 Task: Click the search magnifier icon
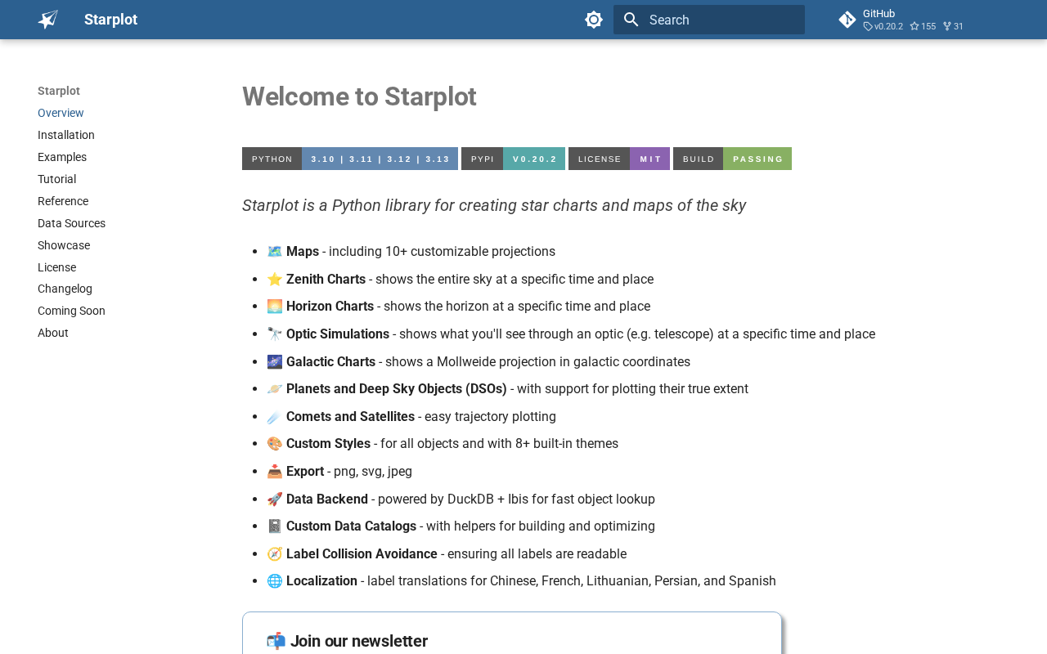631,20
